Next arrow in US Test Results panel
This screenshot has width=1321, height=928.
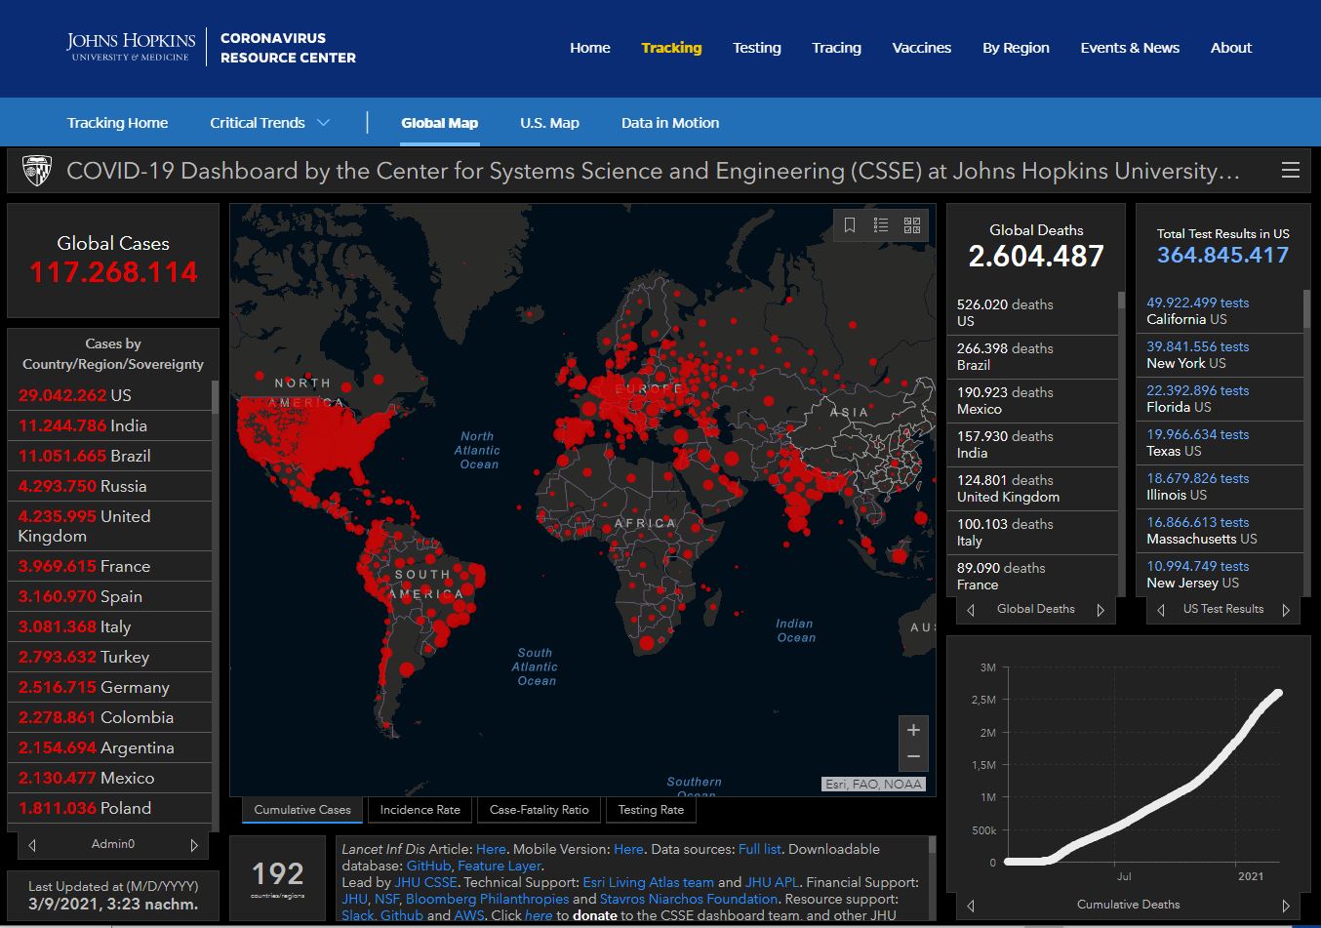coord(1286,610)
